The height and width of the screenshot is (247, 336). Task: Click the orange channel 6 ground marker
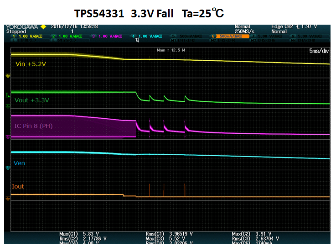(8, 198)
